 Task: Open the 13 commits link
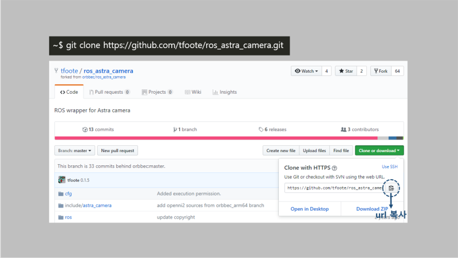[98, 129]
